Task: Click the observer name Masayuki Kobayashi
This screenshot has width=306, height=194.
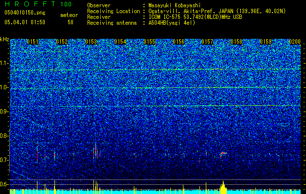Action: point(175,6)
